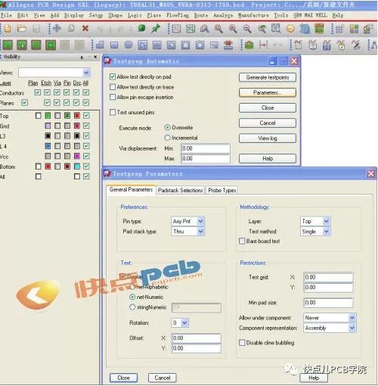378x386 pixels.
Task: Select net-Numeric text option
Action: pyautogui.click(x=132, y=297)
